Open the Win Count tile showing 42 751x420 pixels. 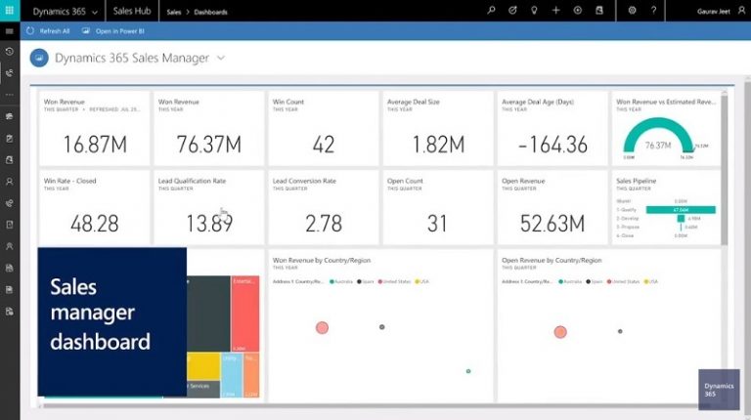point(324,128)
